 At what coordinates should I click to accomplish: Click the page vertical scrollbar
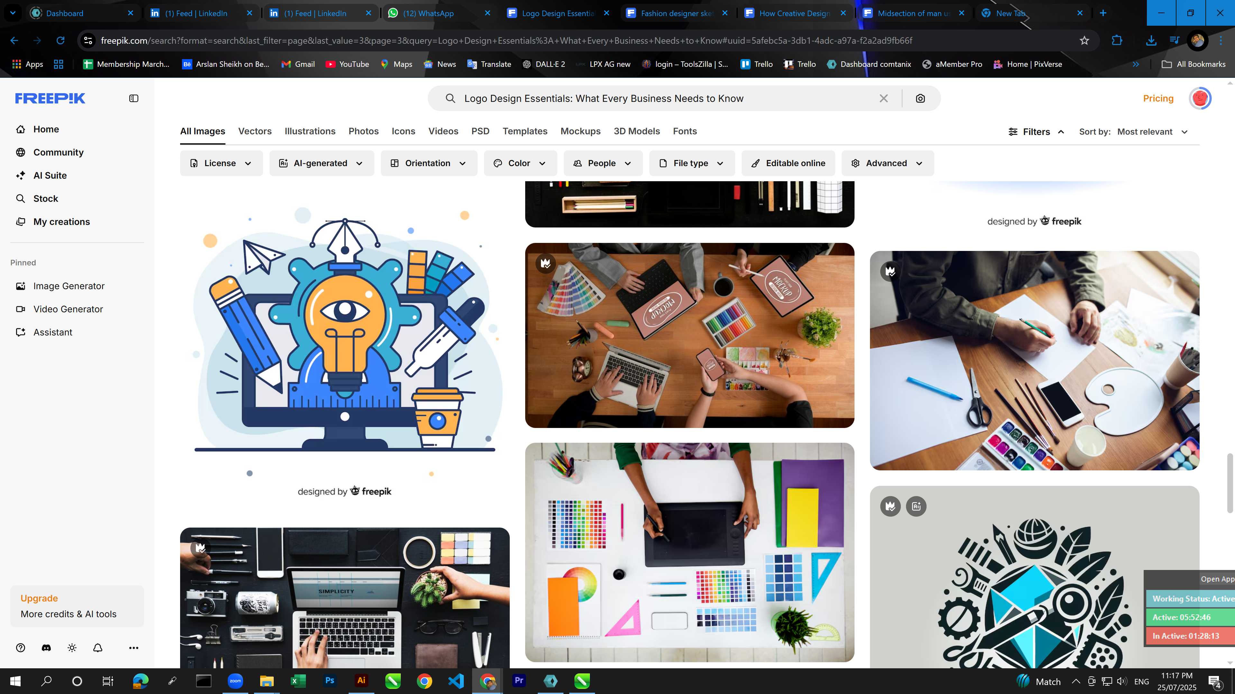(x=1231, y=483)
